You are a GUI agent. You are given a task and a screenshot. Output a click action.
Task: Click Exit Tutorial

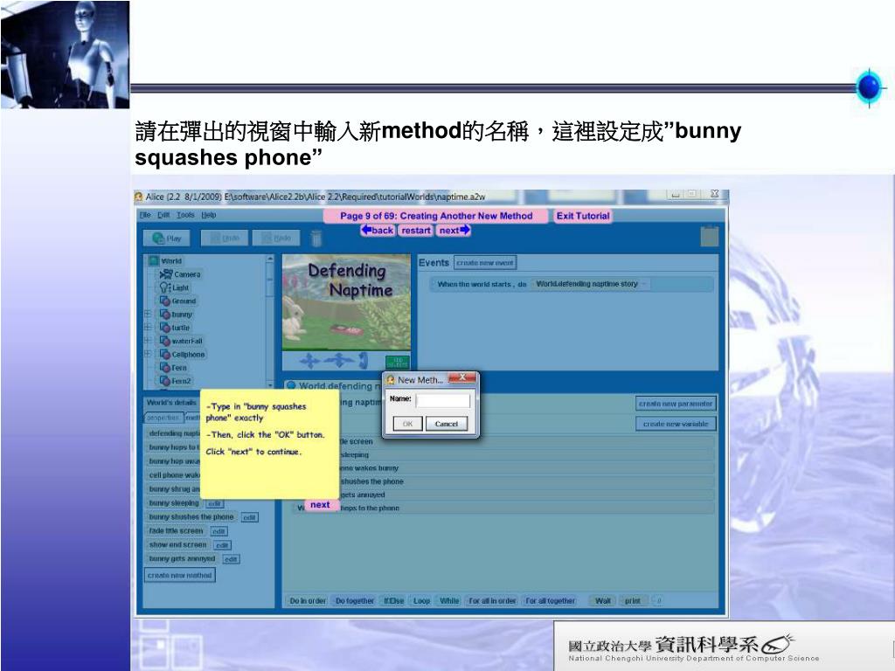[x=583, y=216]
